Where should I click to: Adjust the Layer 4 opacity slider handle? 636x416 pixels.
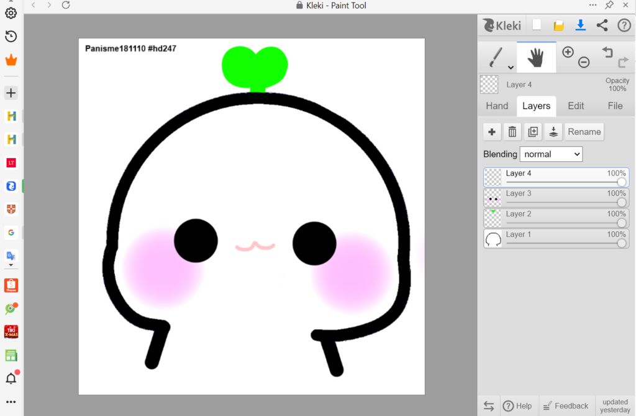coord(621,182)
